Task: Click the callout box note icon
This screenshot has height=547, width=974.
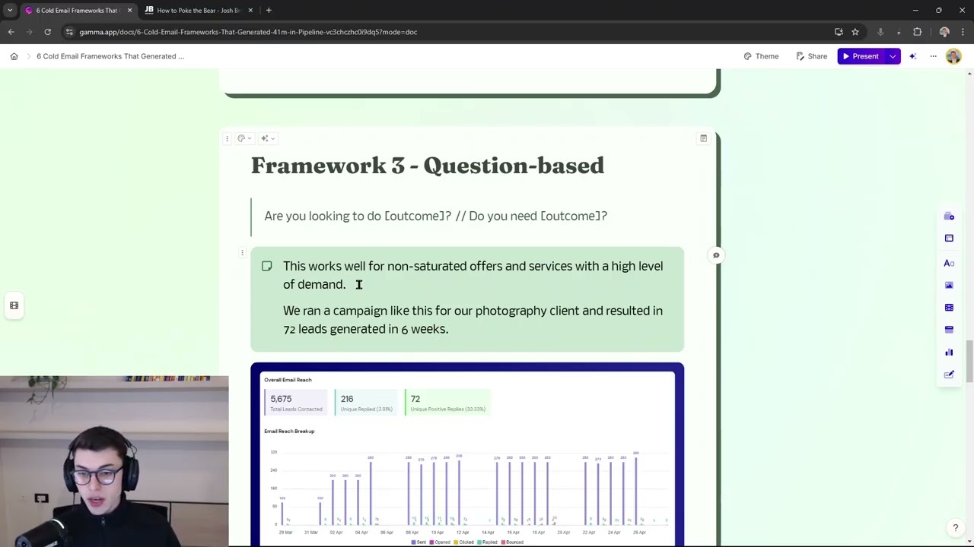Action: point(266,266)
